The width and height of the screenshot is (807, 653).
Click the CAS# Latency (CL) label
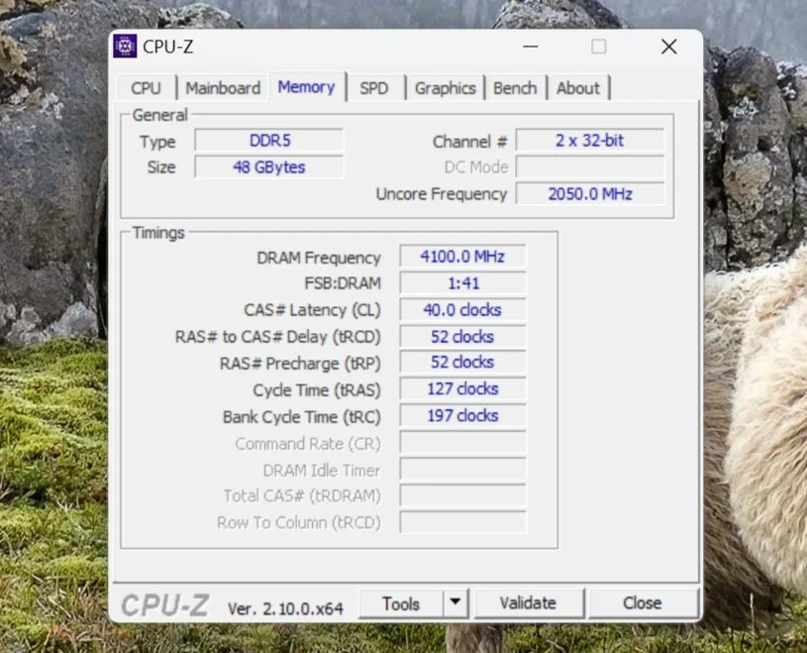point(312,310)
